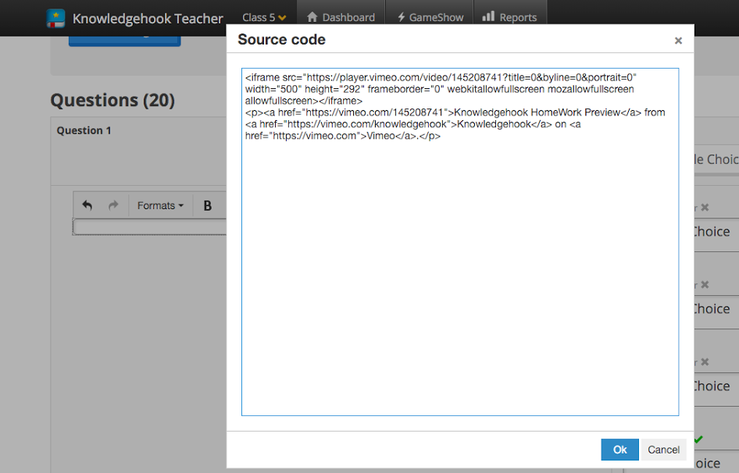This screenshot has height=473, width=739.
Task: Remove the third answer choice with its X
Action: pyautogui.click(x=705, y=362)
